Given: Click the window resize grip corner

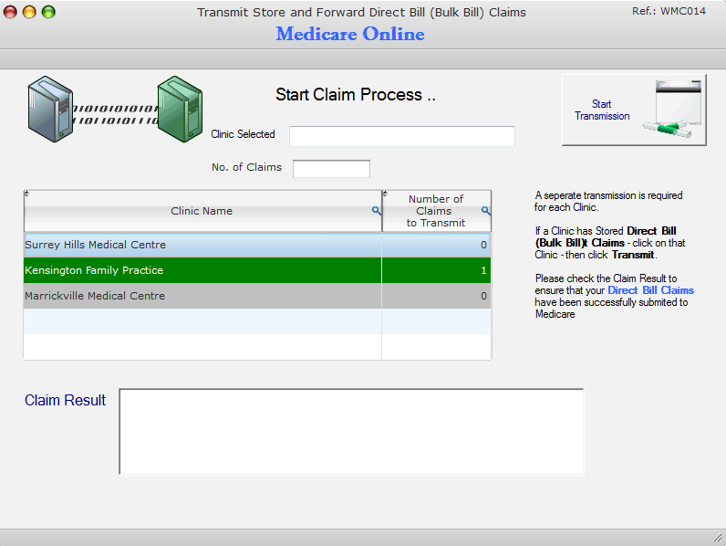Looking at the screenshot, I should tap(717, 538).
